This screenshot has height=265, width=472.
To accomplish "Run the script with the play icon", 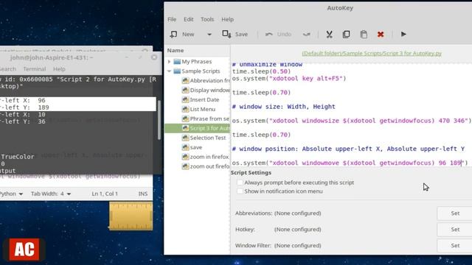I will [403, 35].
